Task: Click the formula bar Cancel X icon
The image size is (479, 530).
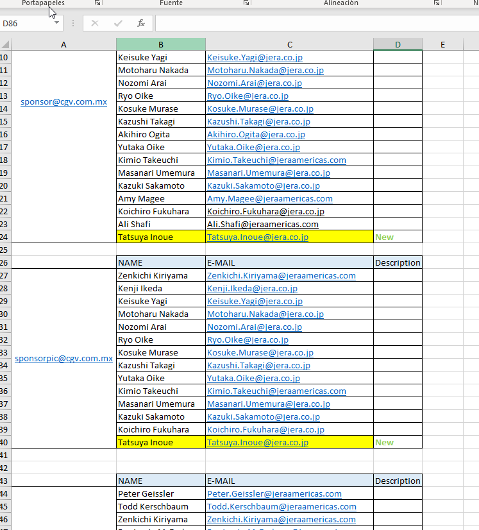Action: tap(95, 23)
